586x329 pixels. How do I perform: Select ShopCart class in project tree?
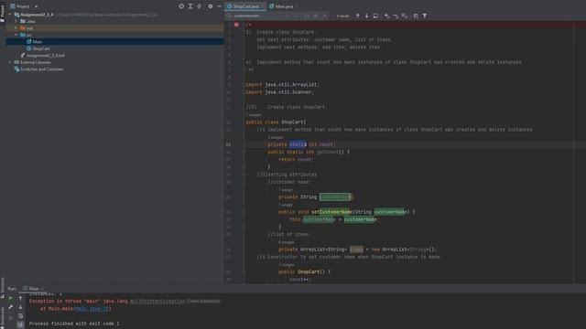pos(40,48)
